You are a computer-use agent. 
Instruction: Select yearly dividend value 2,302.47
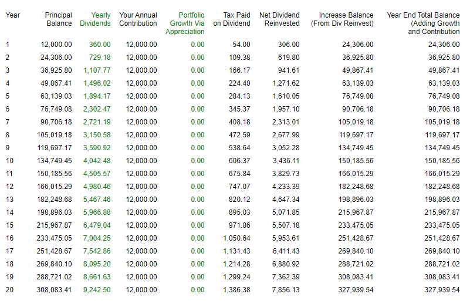97,109
